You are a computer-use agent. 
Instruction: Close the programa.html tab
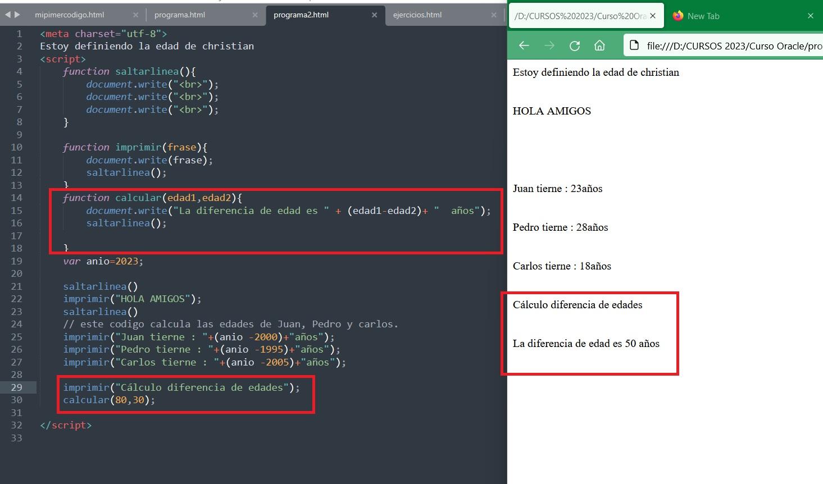coord(255,15)
